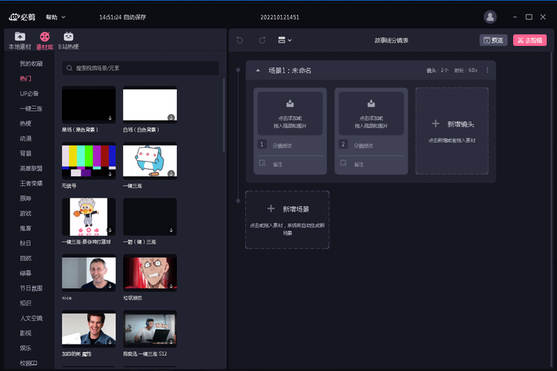Click the 去剪辑 go-edit button
Viewport: 557px width, 371px height.
(530, 40)
